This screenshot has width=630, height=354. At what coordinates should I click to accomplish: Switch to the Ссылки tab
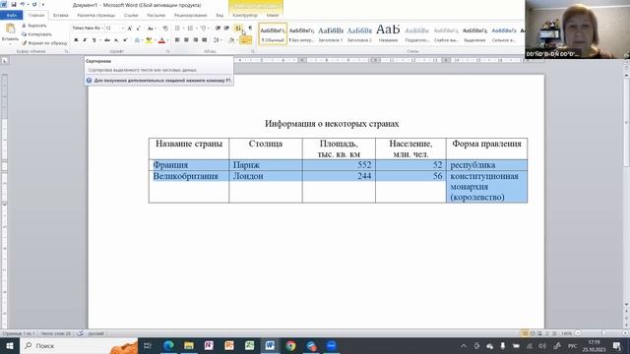coord(131,16)
